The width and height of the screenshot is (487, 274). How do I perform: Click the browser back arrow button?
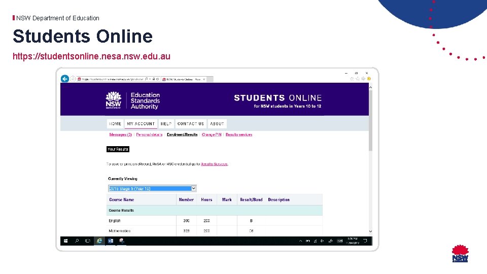click(x=64, y=79)
